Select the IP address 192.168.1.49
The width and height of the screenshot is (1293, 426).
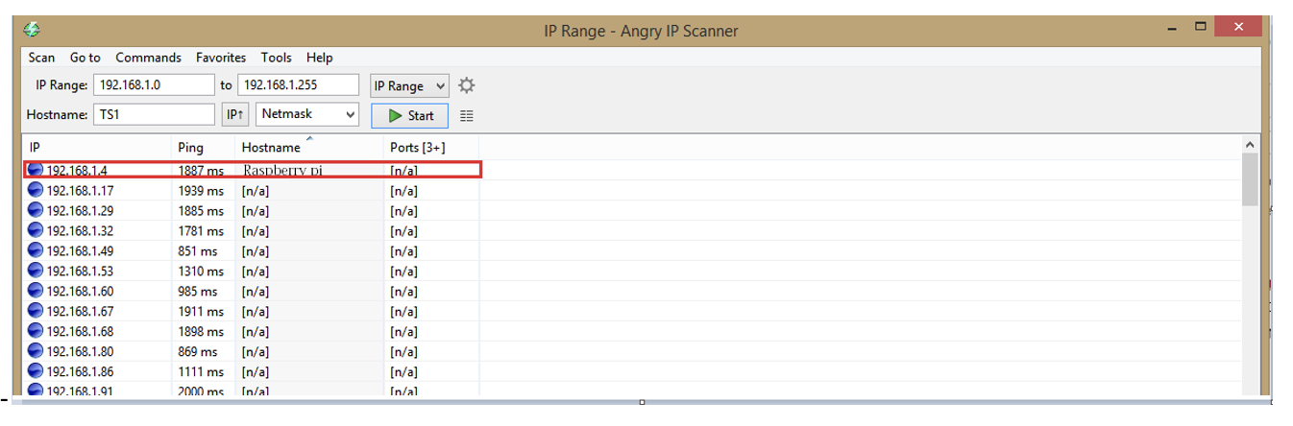click(80, 251)
